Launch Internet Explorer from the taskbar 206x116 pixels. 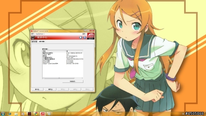pos(10,114)
